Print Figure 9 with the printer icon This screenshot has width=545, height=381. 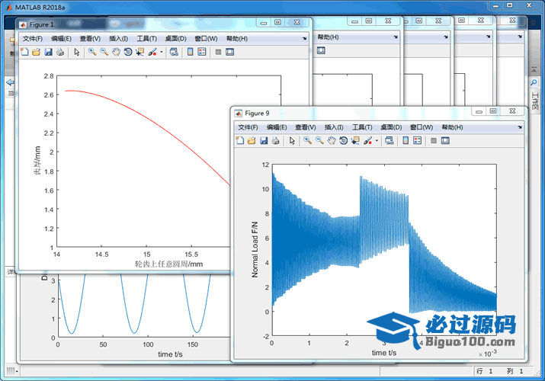pos(275,140)
